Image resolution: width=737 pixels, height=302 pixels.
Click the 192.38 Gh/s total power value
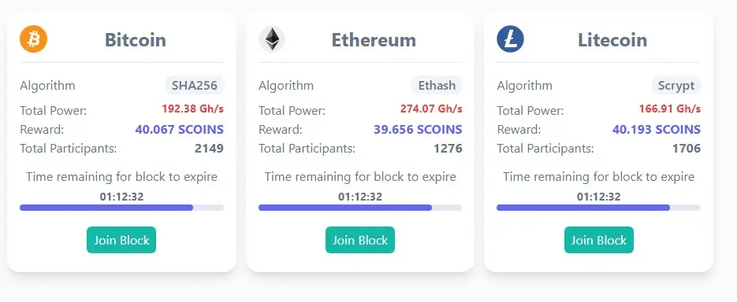point(192,109)
